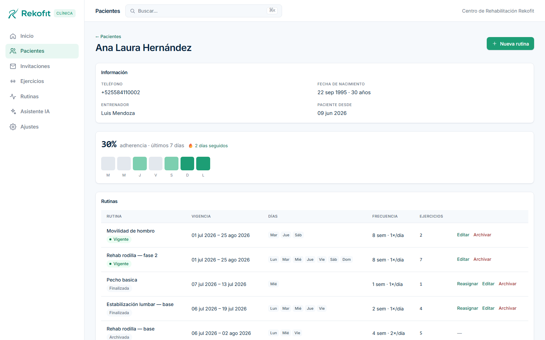Click the 30% adherence figure

pos(109,144)
